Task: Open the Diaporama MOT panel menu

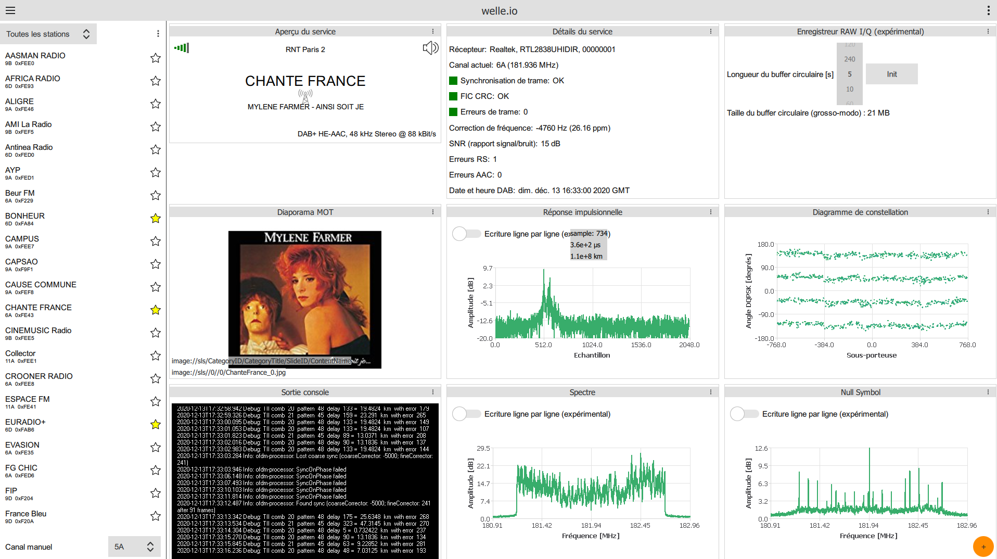Action: [433, 212]
